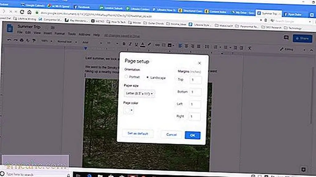Collapse the menus with the chevron
316x177 pixels.
point(311,50)
